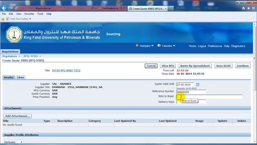This screenshot has height=145, width=257.
Task: Click the Logout link
Action: (202, 46)
